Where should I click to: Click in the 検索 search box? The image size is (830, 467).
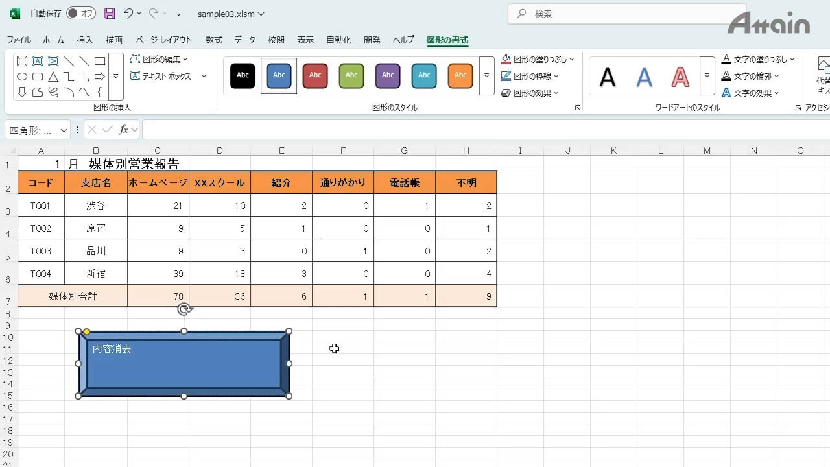tap(616, 14)
